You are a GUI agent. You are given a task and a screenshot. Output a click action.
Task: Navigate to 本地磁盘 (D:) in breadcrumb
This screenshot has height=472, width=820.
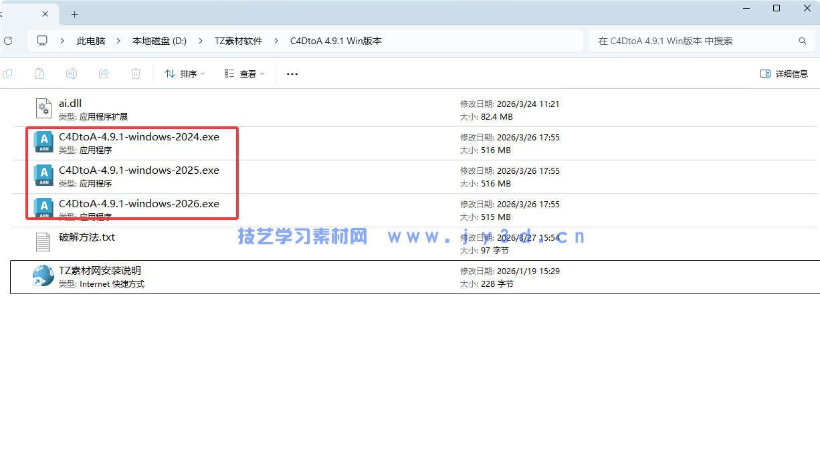tap(159, 41)
